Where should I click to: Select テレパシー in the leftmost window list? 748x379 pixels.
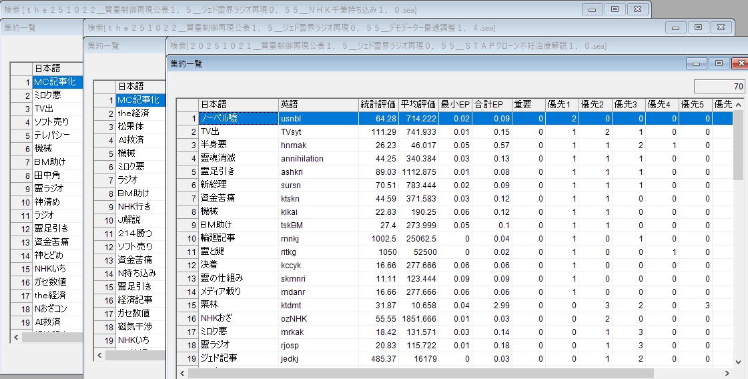click(x=57, y=135)
